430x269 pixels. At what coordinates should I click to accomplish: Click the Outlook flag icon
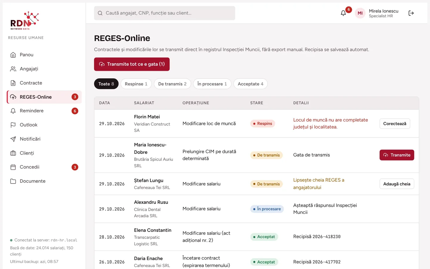click(13, 125)
